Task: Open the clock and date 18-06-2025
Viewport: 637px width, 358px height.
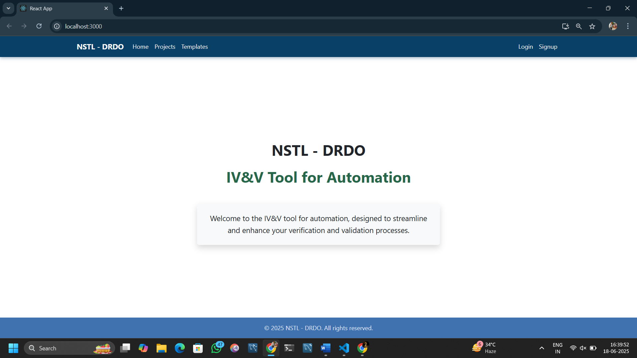Action: click(616, 348)
